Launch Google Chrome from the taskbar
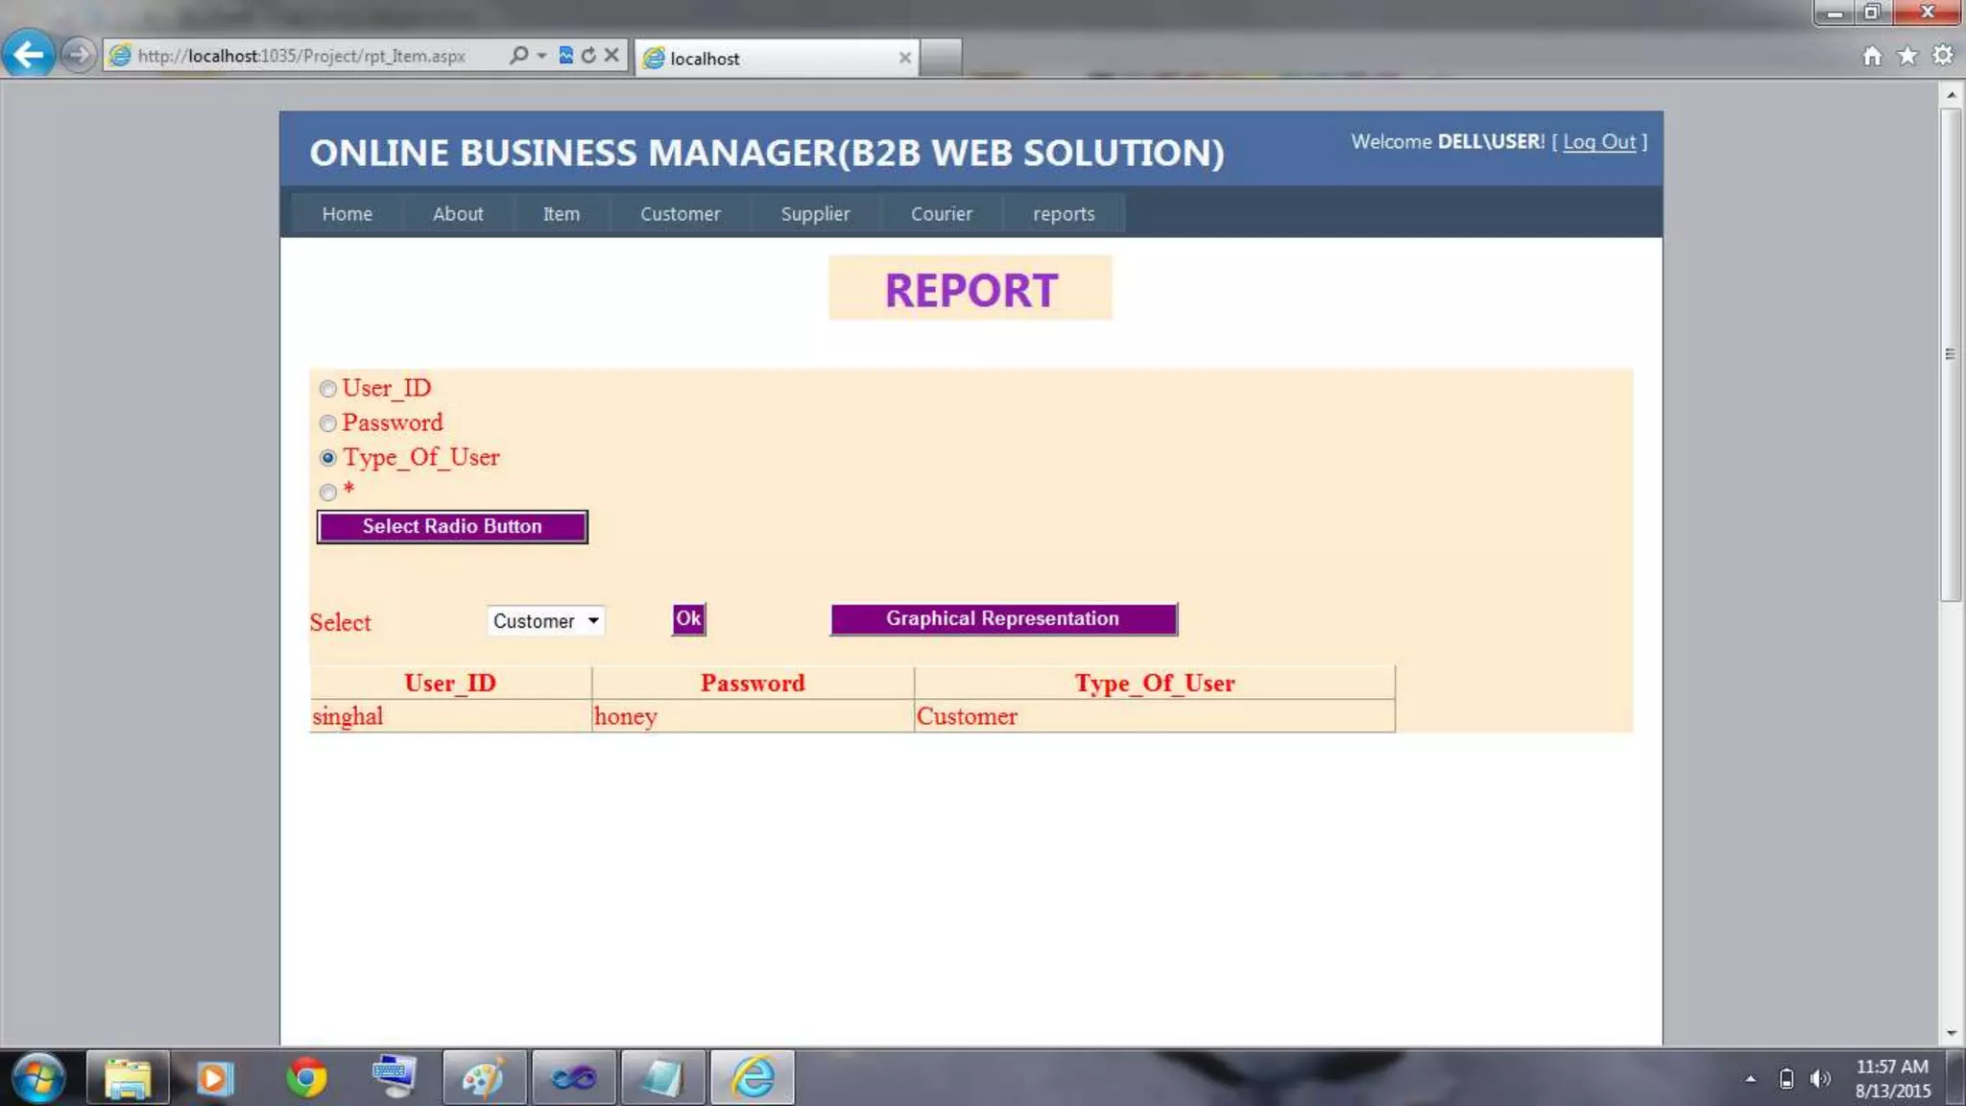Viewport: 1966px width, 1106px height. 305,1077
